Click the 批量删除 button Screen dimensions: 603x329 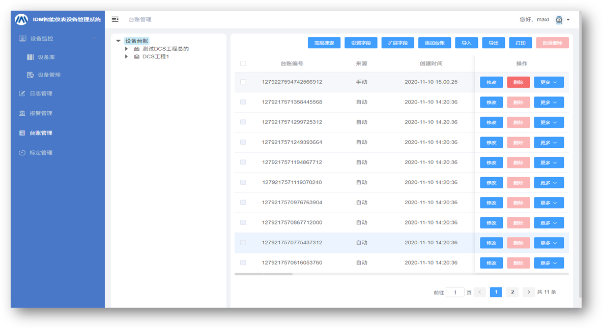pos(552,43)
